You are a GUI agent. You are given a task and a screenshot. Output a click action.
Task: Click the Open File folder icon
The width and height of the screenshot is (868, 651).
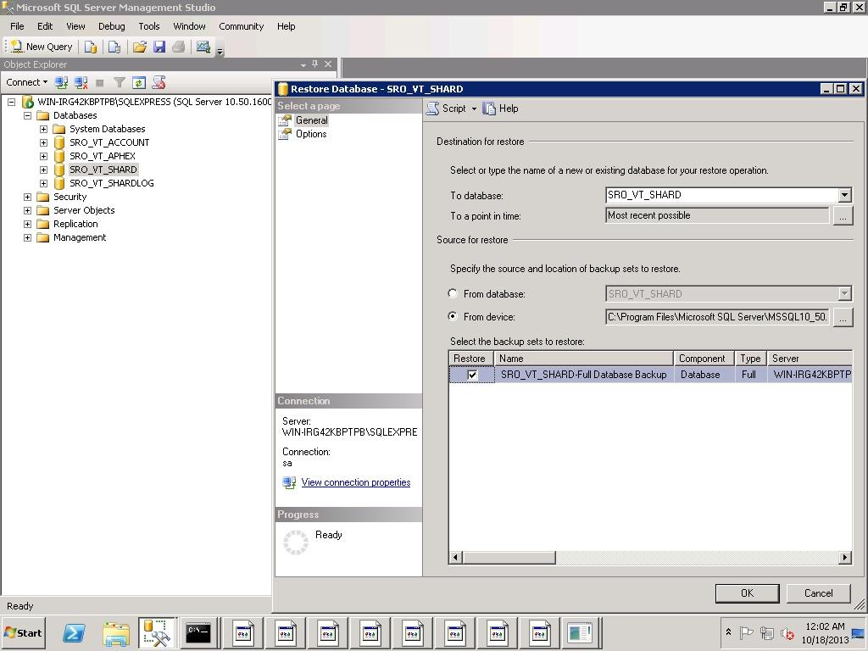click(x=140, y=47)
